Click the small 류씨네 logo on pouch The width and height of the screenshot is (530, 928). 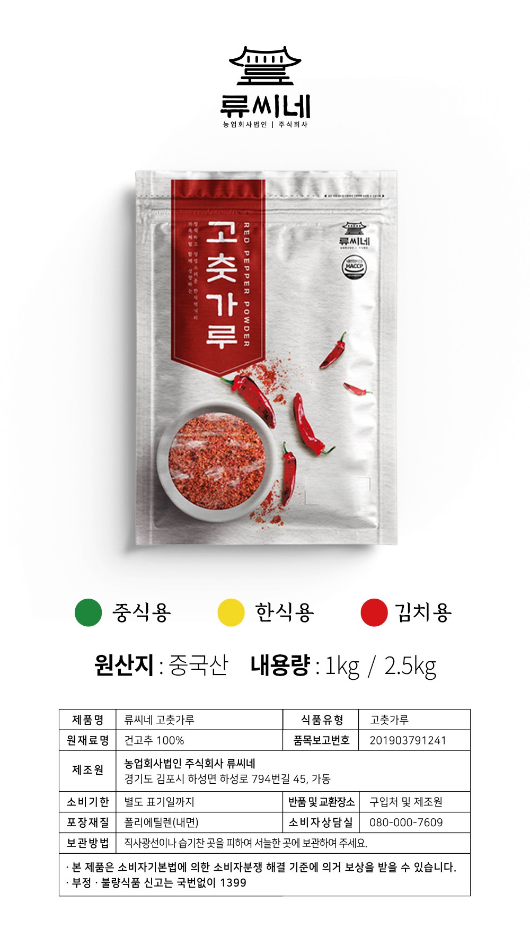tap(354, 234)
